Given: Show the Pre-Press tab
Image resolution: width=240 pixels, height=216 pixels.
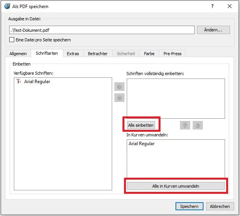Looking at the screenshot, I should click(172, 54).
